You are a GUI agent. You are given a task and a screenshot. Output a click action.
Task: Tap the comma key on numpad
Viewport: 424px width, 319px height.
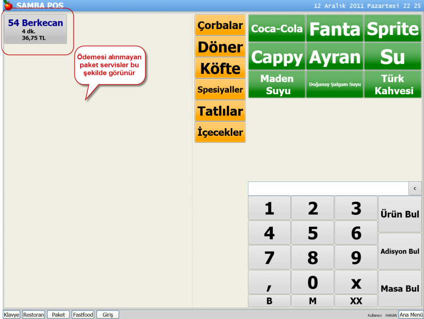tap(269, 282)
